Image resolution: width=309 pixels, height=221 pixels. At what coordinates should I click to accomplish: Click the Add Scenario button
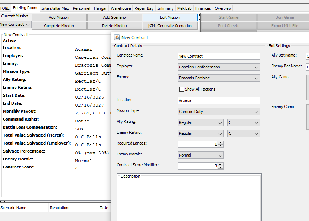pos(115,17)
